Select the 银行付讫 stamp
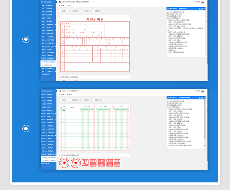230x190 pixels. [101, 165]
